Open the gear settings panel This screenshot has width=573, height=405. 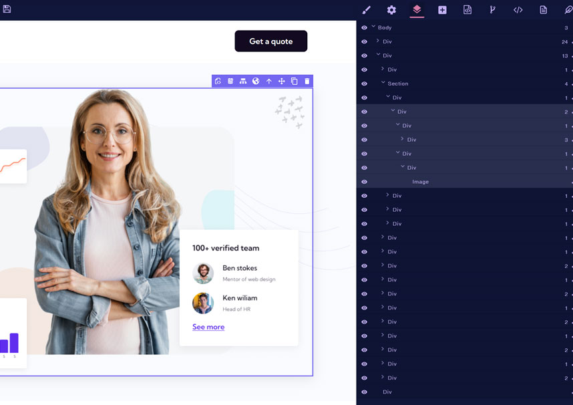pos(391,10)
